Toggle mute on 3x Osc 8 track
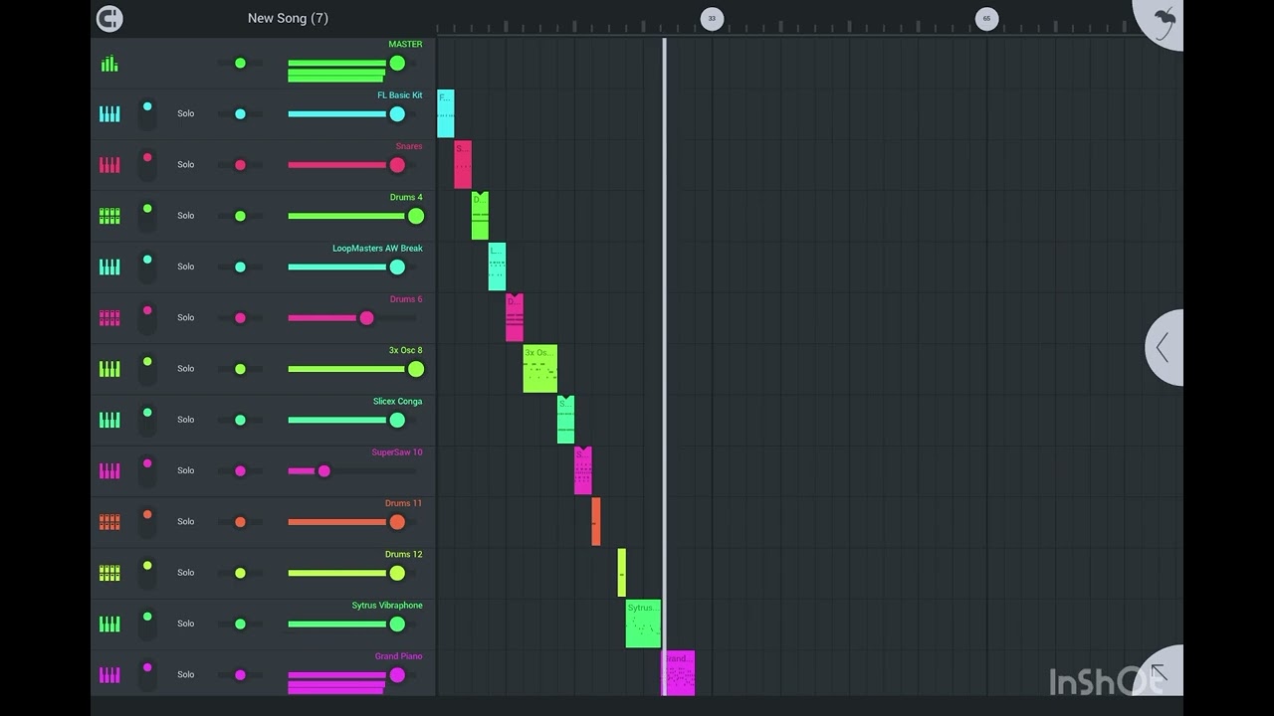Screen dimensions: 1274x716 pos(147,368)
